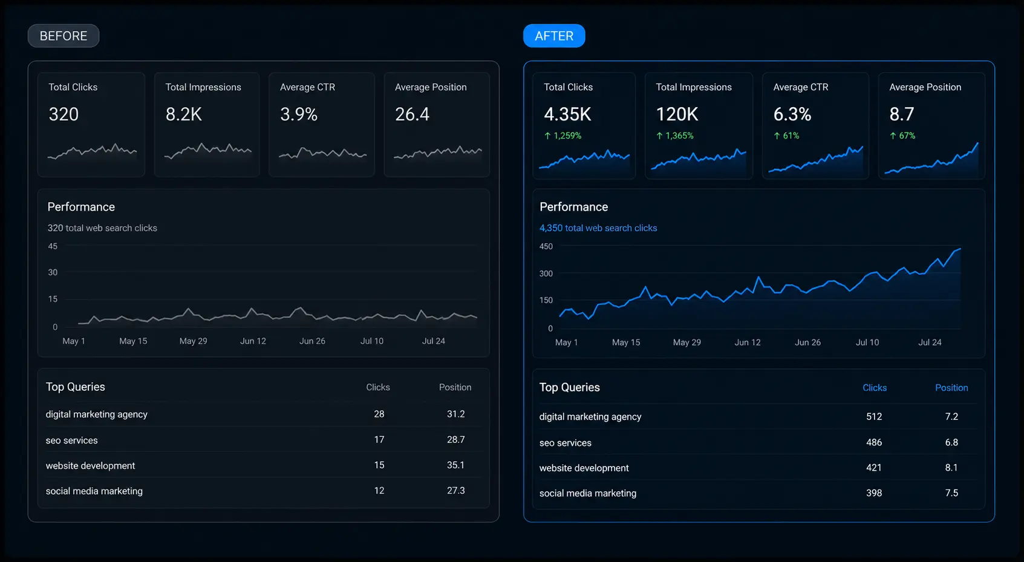Viewport: 1024px width, 562px height.
Task: Click the green up arrow beside 1,365%
Action: 659,136
